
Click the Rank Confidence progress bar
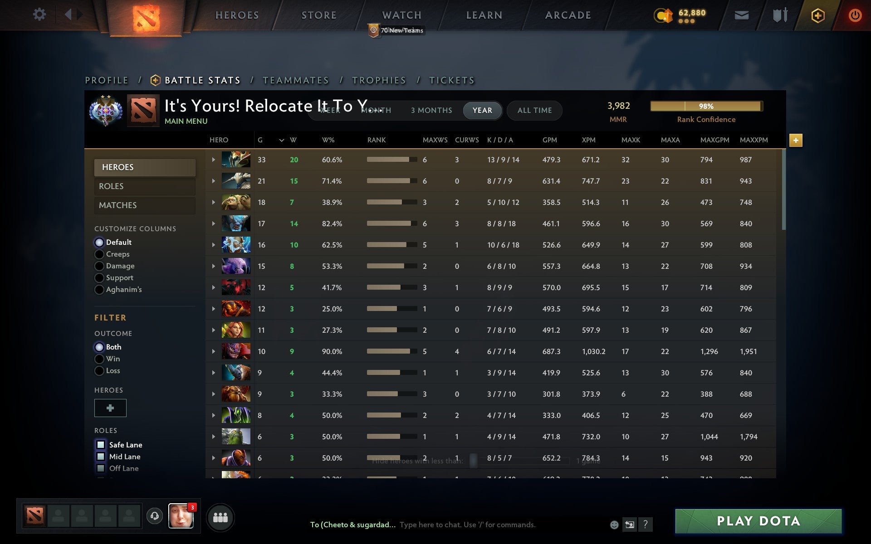click(706, 106)
